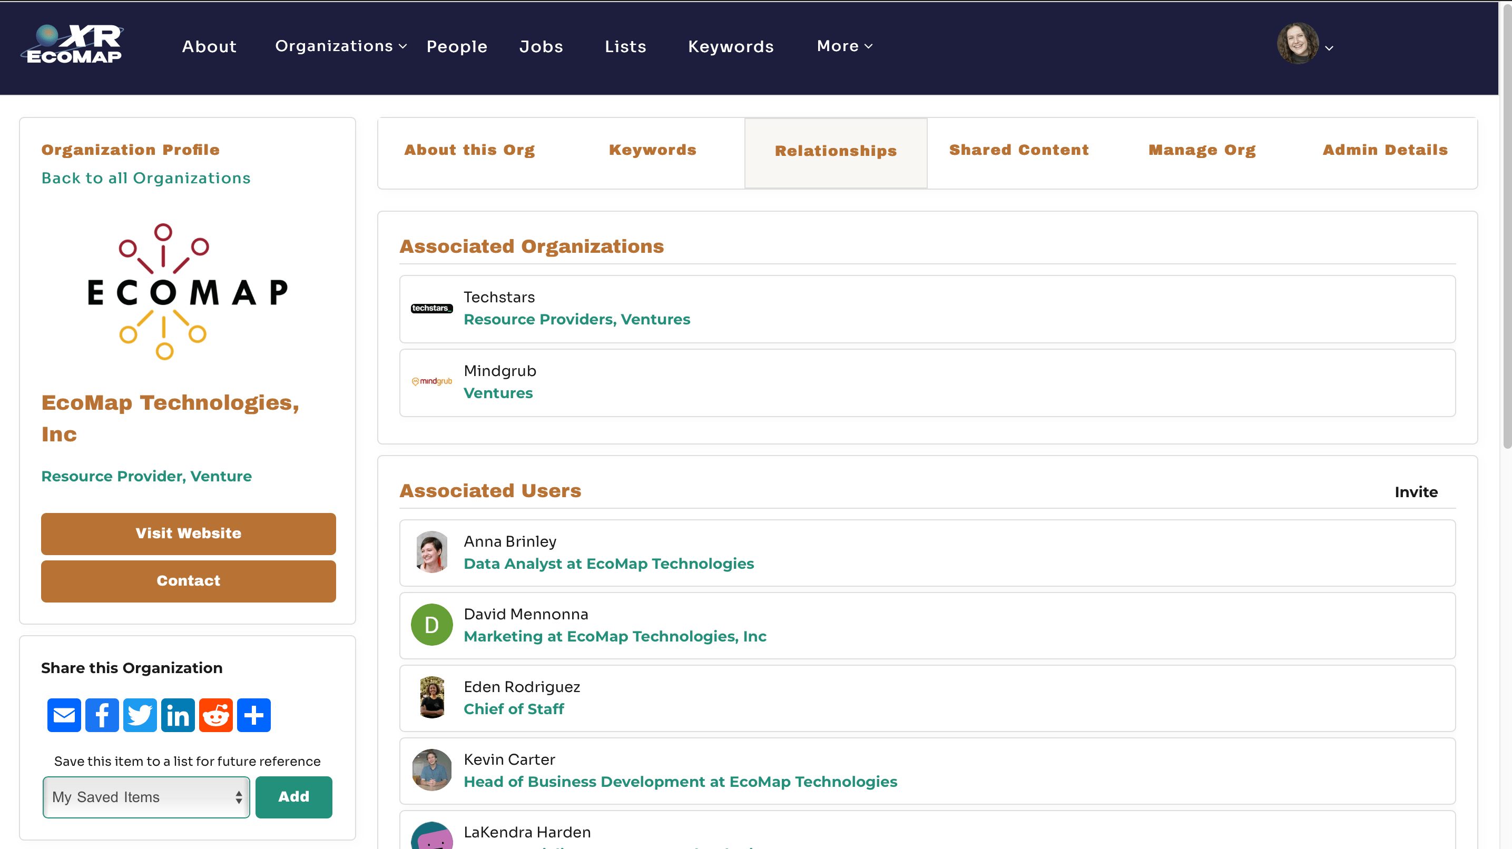The image size is (1512, 849).
Task: Open Anna Brinley's profile photo
Action: coord(432,552)
